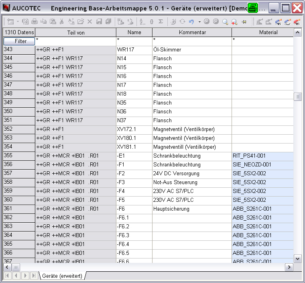This screenshot has width=305, height=283.
Task: Click the magnifying glass search icon
Action: coord(225,22)
